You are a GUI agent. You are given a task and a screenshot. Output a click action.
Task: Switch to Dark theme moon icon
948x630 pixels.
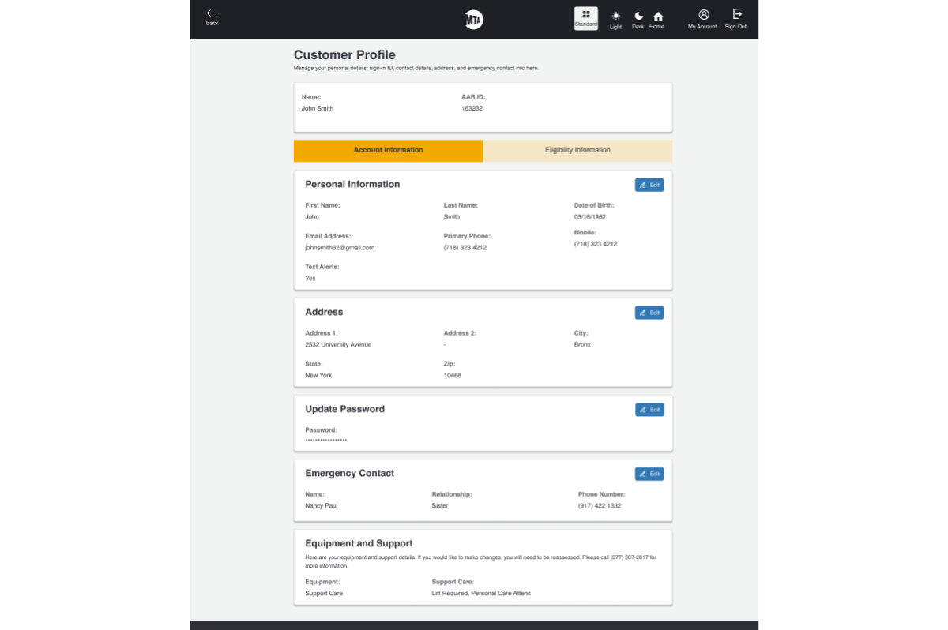(638, 16)
